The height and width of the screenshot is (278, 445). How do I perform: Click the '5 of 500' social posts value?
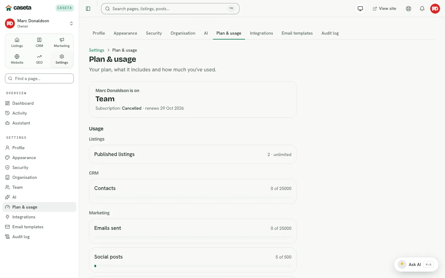pyautogui.click(x=283, y=257)
